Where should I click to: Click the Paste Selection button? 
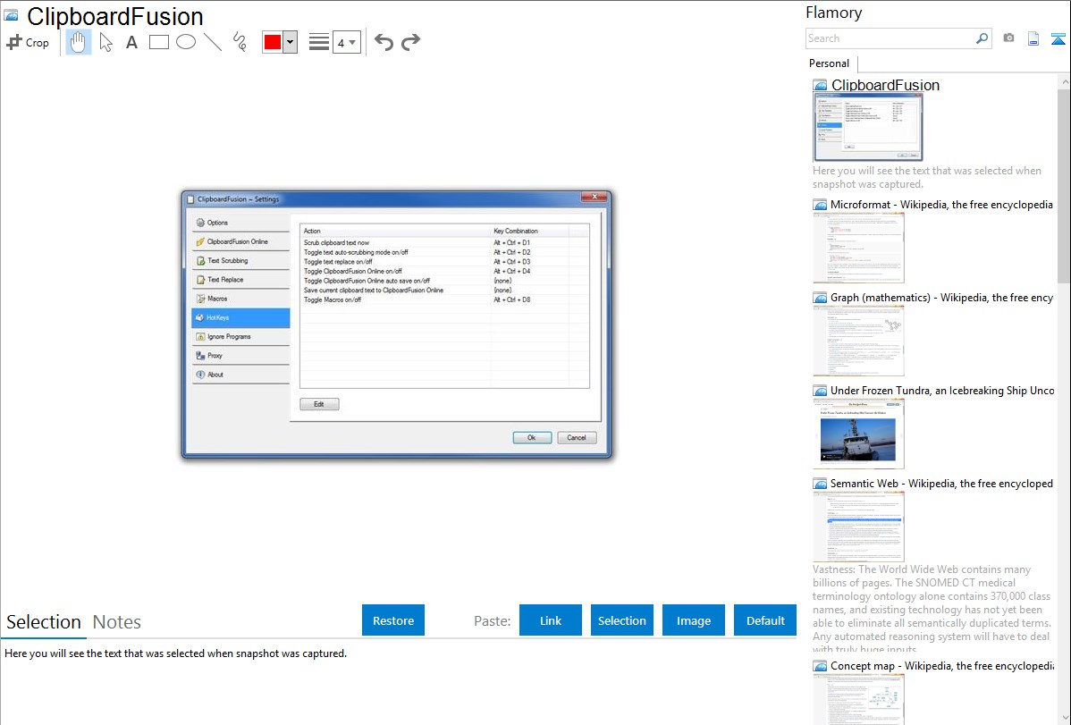pyautogui.click(x=621, y=620)
